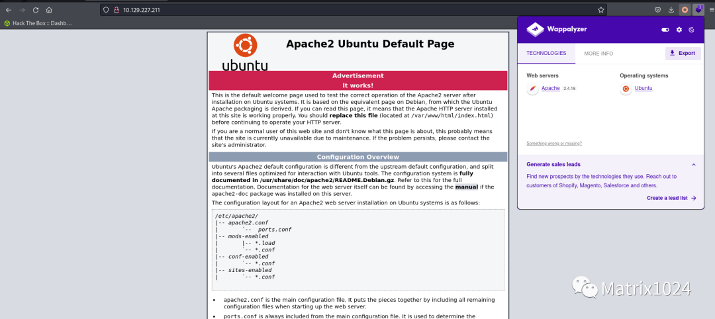Open Wappalyzer settings gear
This screenshot has width=715, height=319.
pos(679,30)
